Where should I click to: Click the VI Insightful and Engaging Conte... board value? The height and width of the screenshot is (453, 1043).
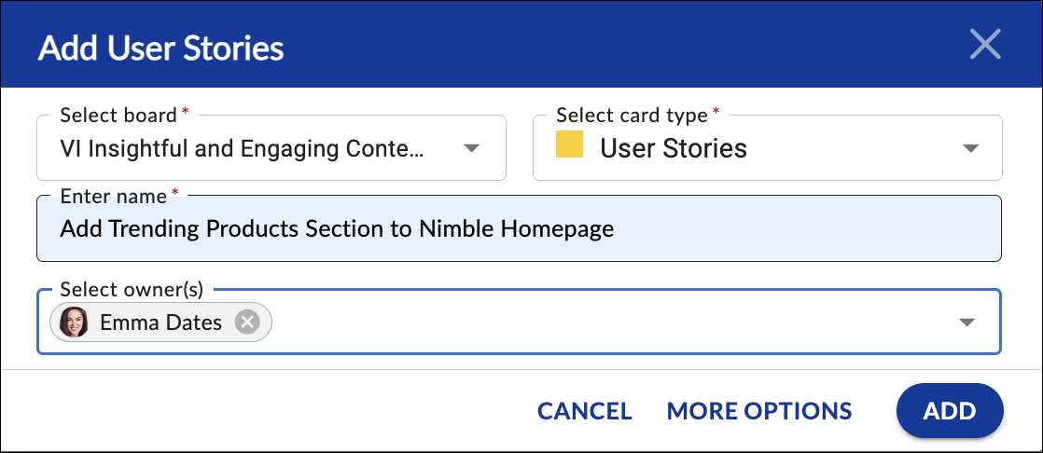point(242,148)
